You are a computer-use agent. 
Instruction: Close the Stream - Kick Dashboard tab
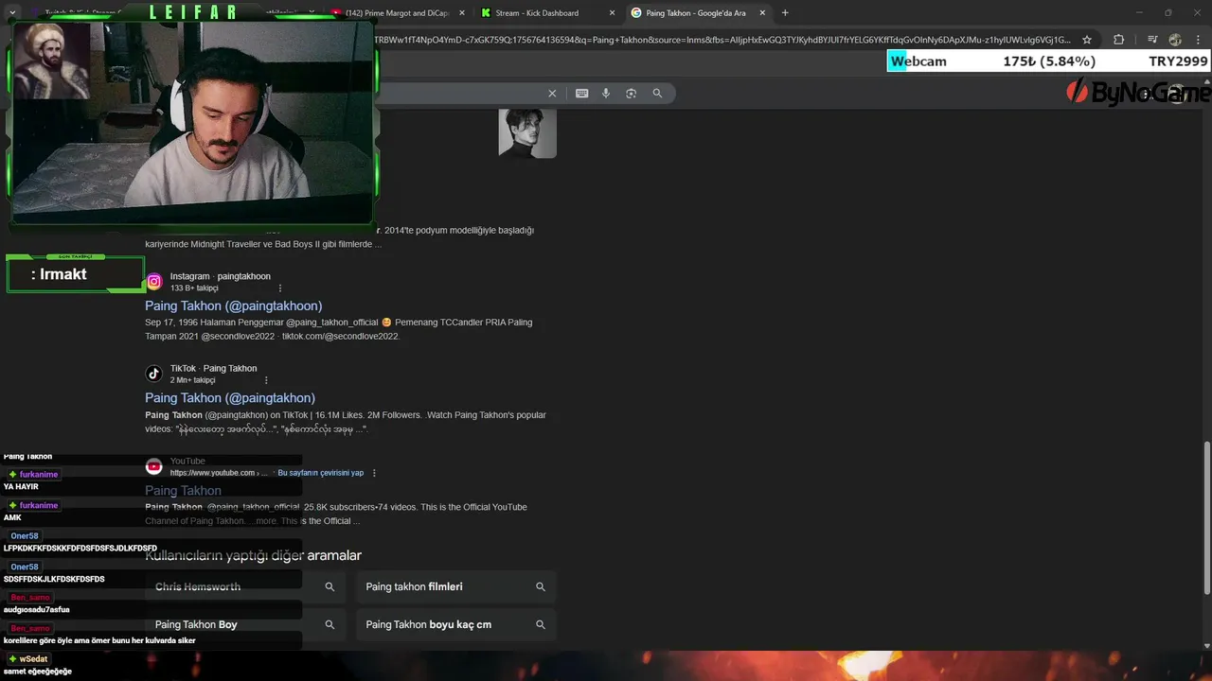tap(612, 13)
